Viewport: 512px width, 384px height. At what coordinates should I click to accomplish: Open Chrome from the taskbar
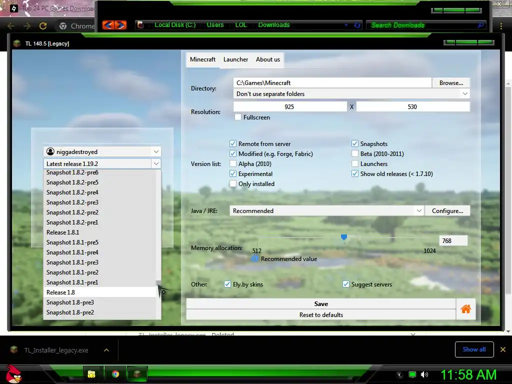115,374
